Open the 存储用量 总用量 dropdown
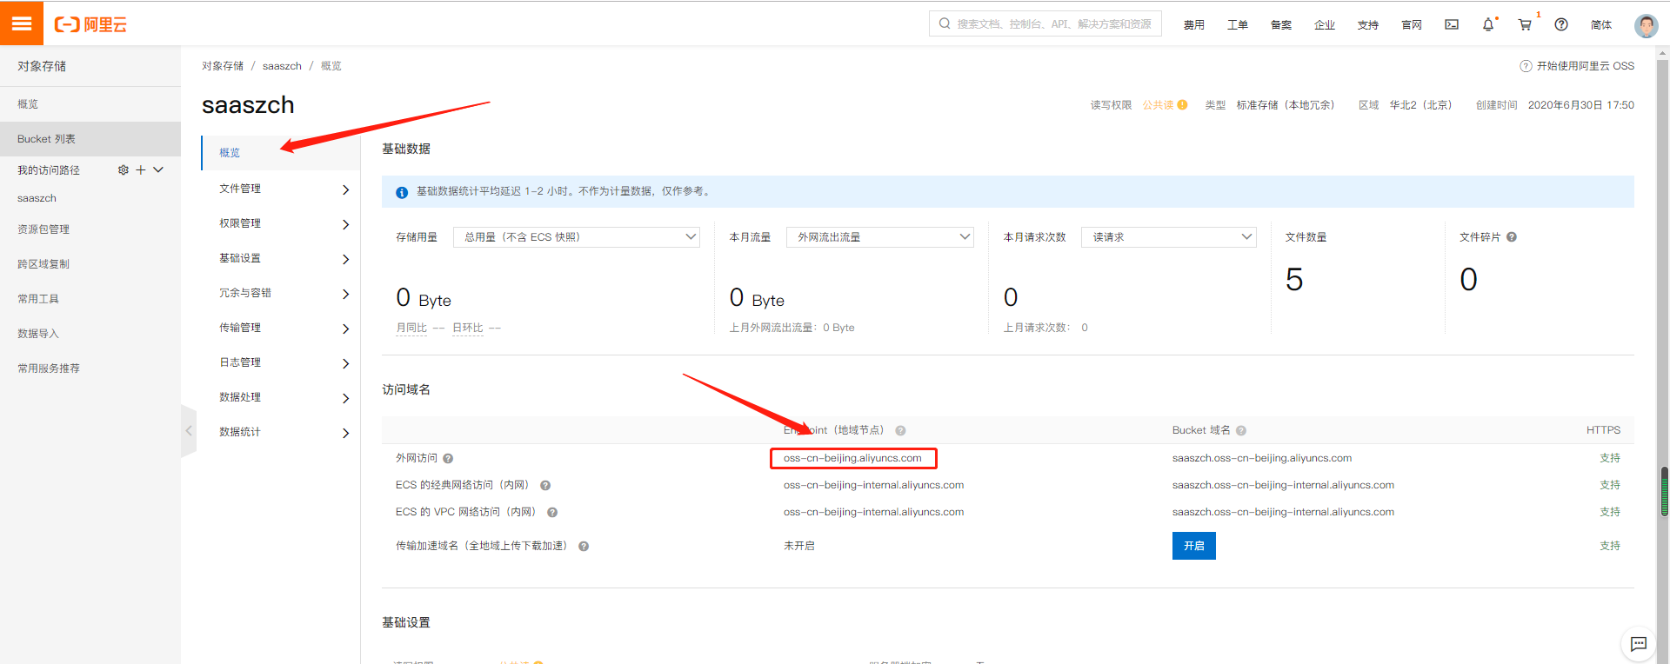The height and width of the screenshot is (664, 1670). pos(577,236)
